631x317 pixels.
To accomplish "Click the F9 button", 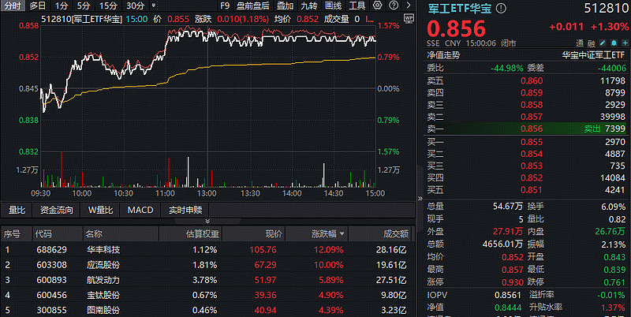I will pyautogui.click(x=225, y=6).
